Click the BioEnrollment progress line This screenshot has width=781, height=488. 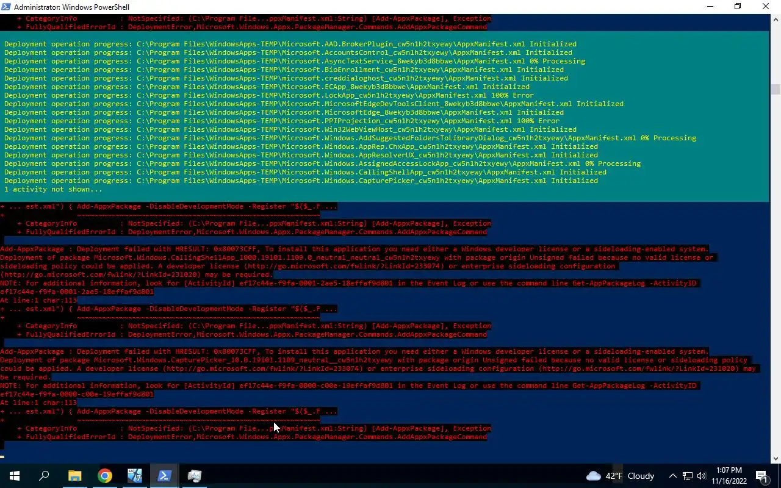pyautogui.click(x=284, y=70)
